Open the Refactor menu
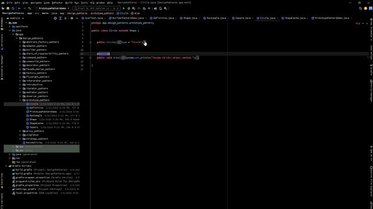 pyautogui.click(x=57, y=2)
